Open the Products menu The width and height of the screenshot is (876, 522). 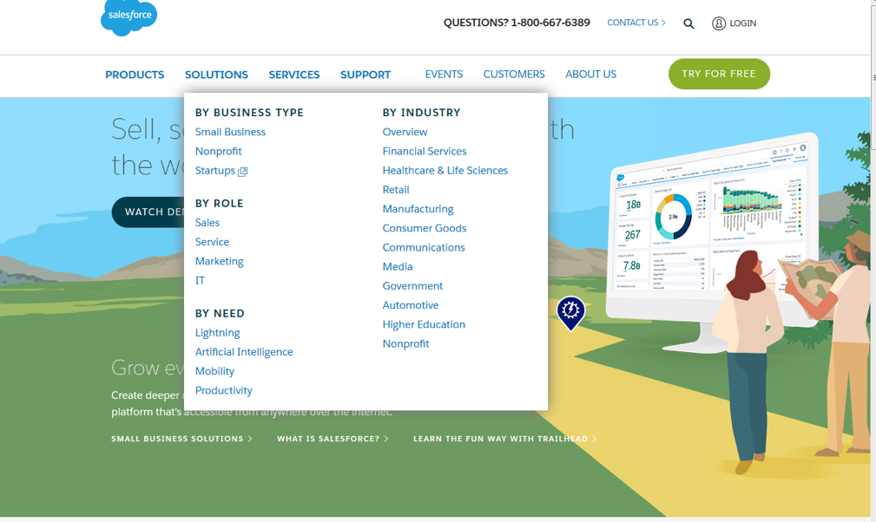click(135, 75)
